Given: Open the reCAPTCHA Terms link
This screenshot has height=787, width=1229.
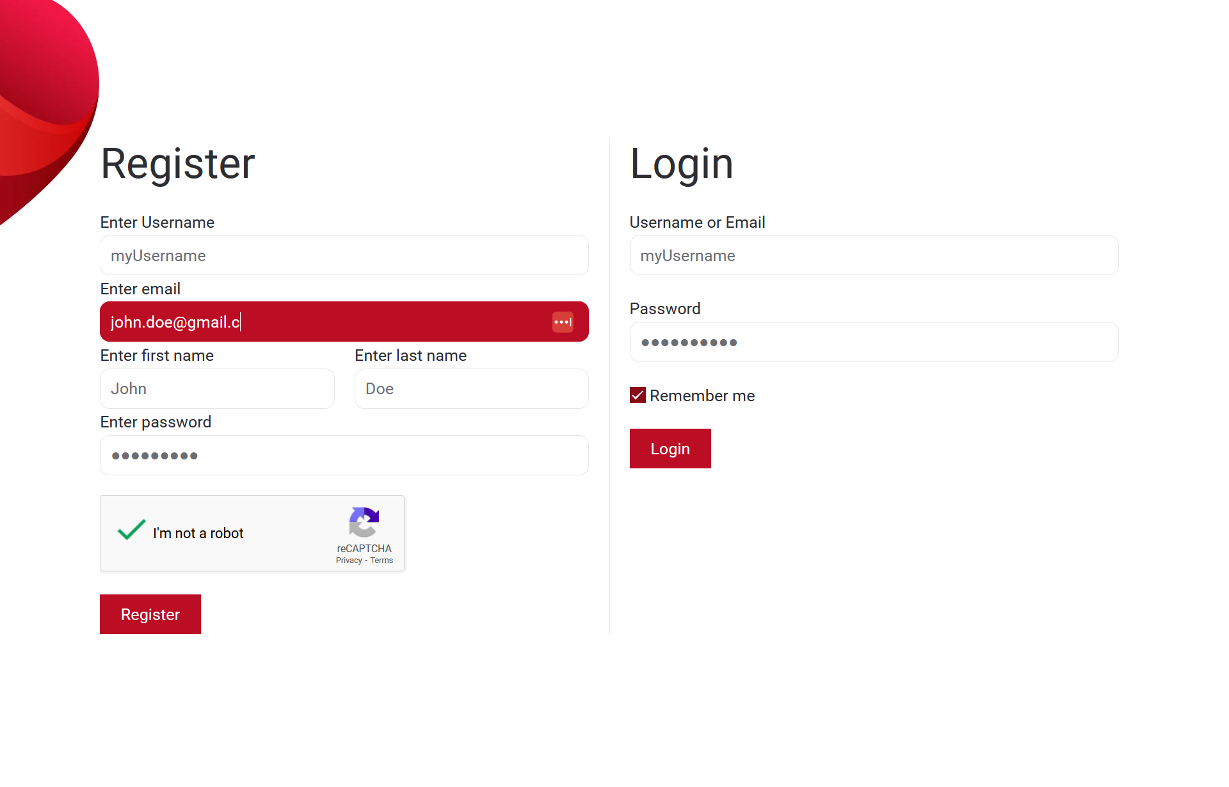Looking at the screenshot, I should [382, 560].
